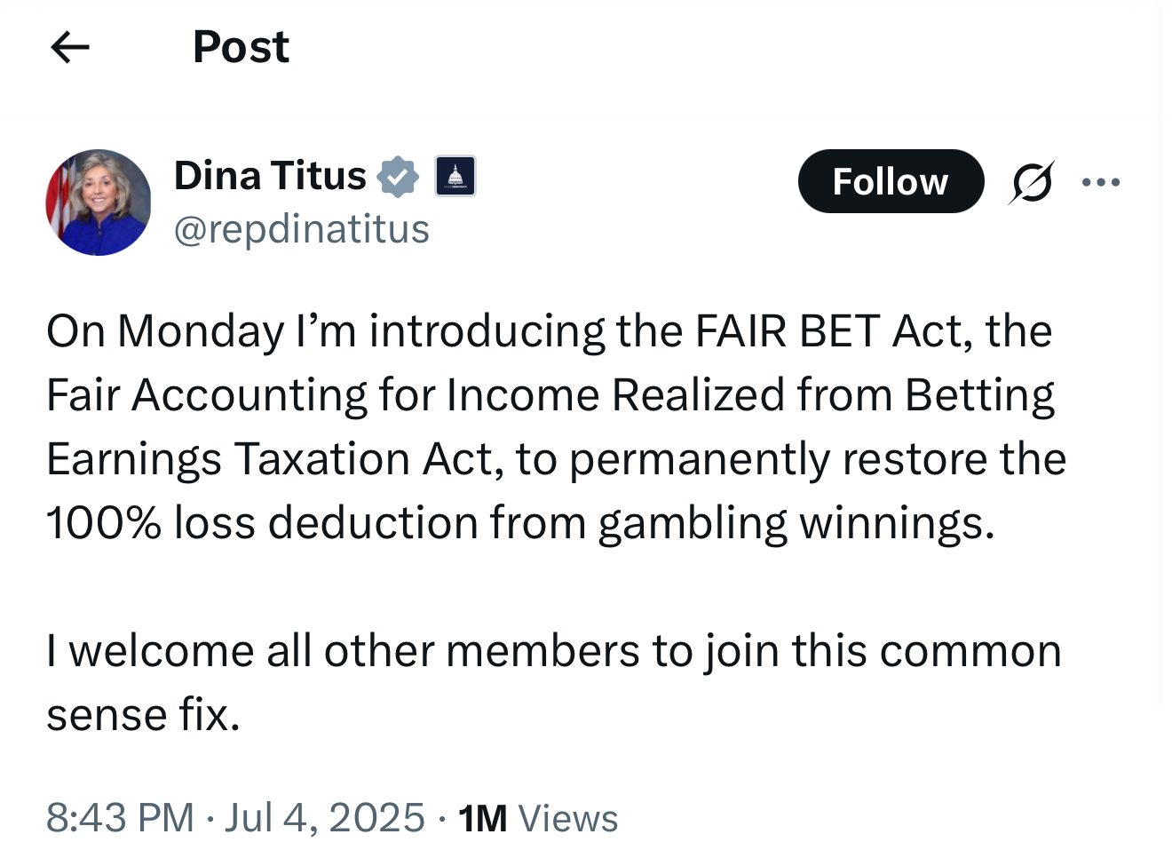Go back using the left arrow
Image resolution: width=1172 pixels, height=858 pixels.
tap(70, 47)
